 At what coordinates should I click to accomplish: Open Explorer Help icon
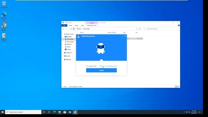pos(179,25)
